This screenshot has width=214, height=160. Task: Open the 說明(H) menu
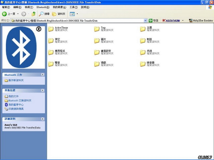(x=85, y=7)
